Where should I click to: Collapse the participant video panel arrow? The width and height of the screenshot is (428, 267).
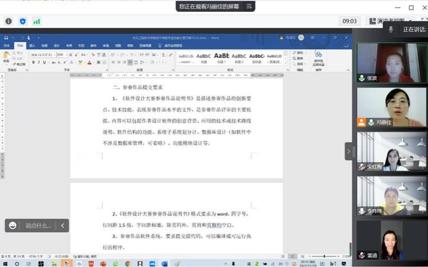(x=349, y=151)
